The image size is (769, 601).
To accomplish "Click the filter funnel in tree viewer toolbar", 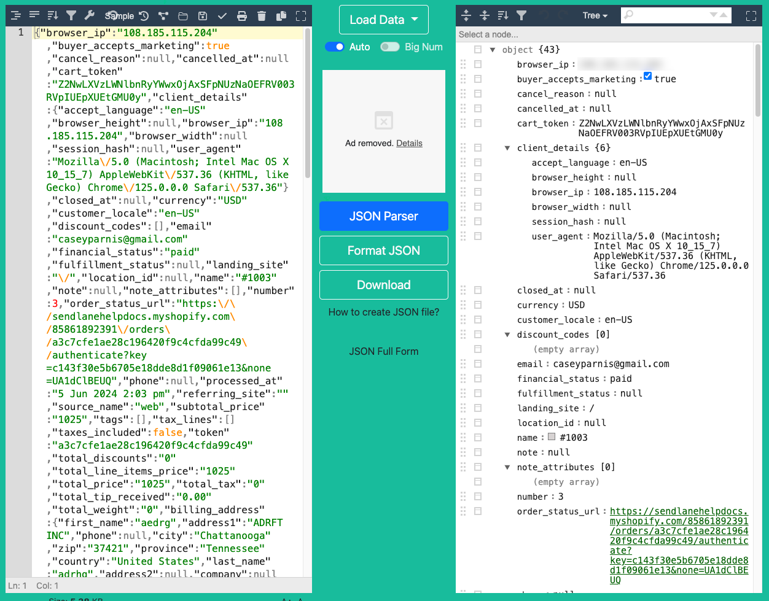I will (521, 15).
